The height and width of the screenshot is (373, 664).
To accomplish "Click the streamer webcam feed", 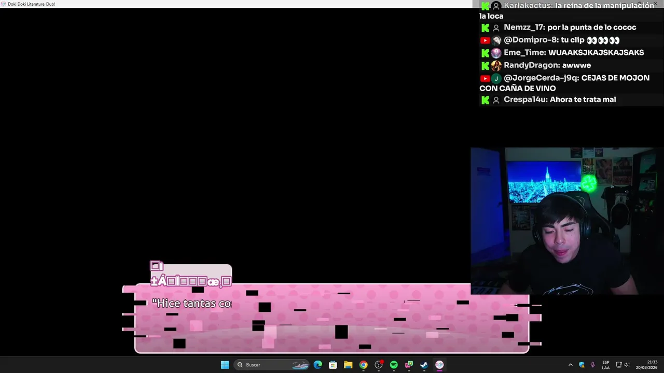I will coord(567,221).
